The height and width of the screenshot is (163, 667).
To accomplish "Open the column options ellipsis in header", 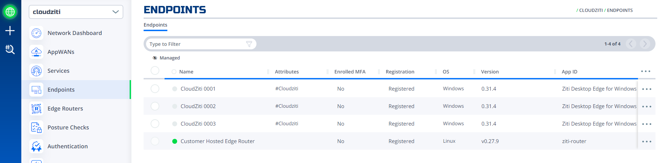I will [646, 71].
